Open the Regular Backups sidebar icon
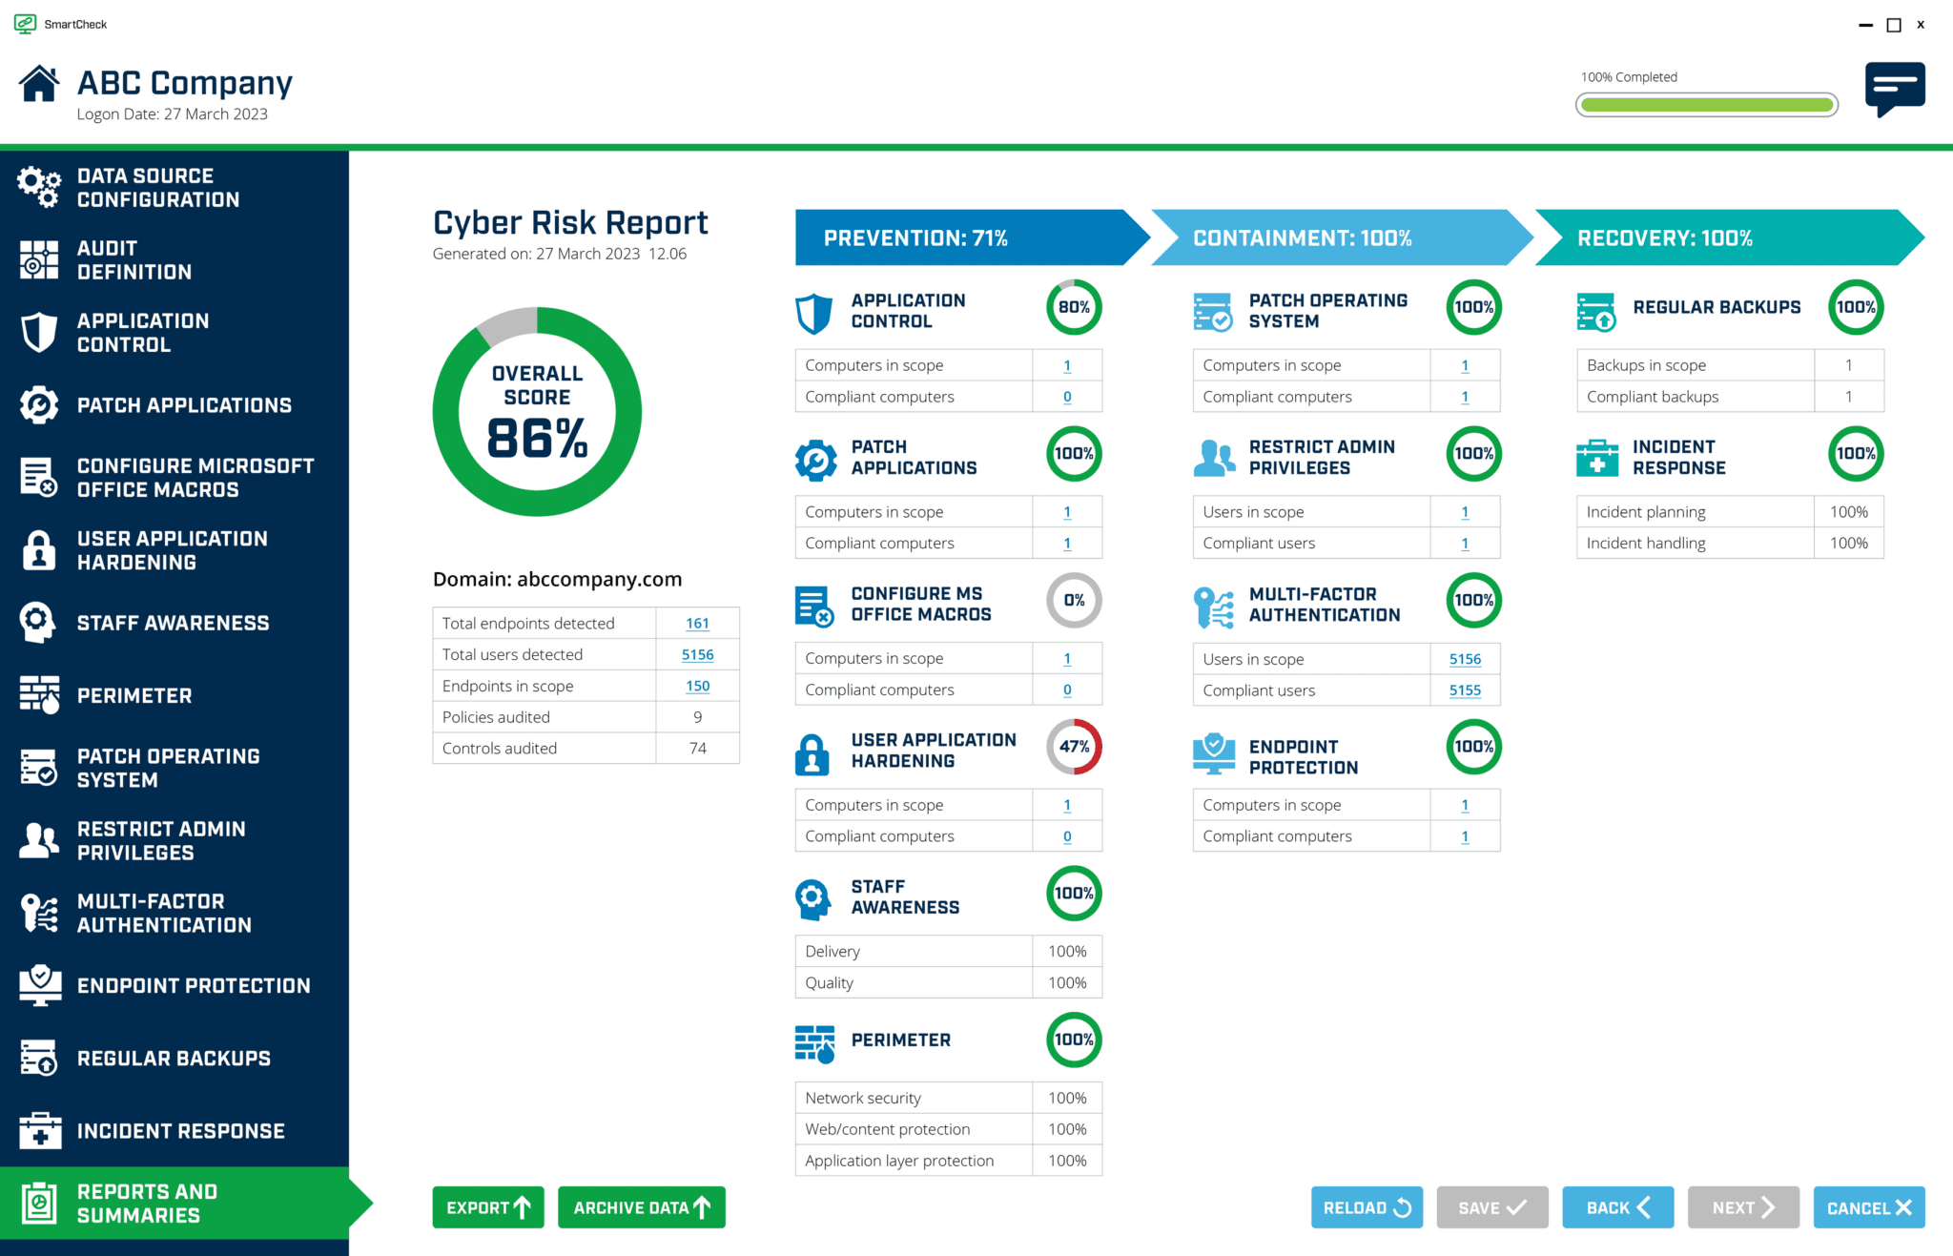Viewport: 1953px width, 1256px height. (x=38, y=1058)
